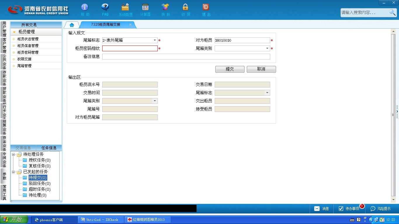Open 系统配置 system settings icon
The height and width of the screenshot is (224, 399).
[x=125, y=7]
